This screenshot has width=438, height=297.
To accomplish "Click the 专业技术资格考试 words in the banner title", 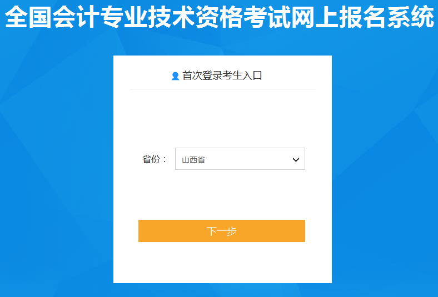I will tap(196, 17).
